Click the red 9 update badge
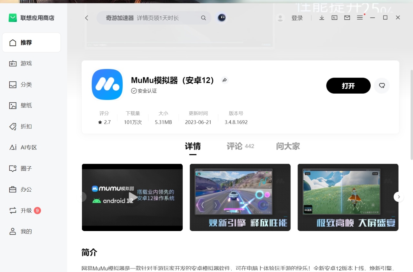Screen dimensions: 413x272 37,211
